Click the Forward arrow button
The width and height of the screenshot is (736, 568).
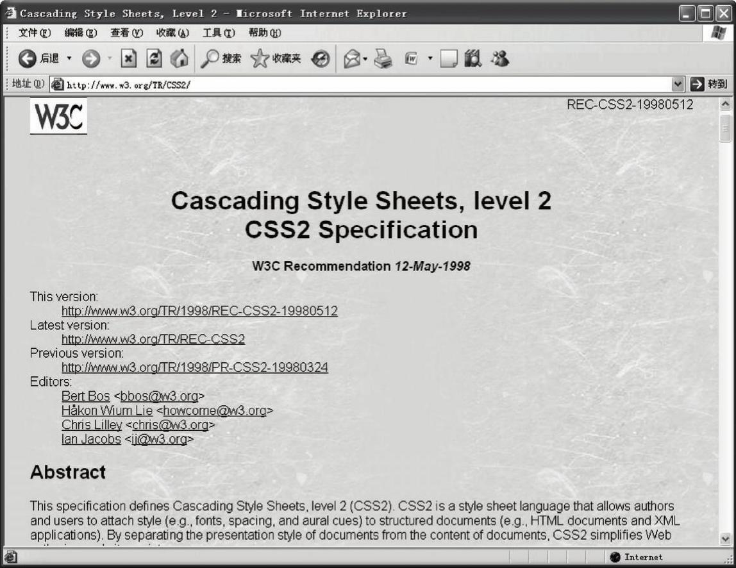91,59
